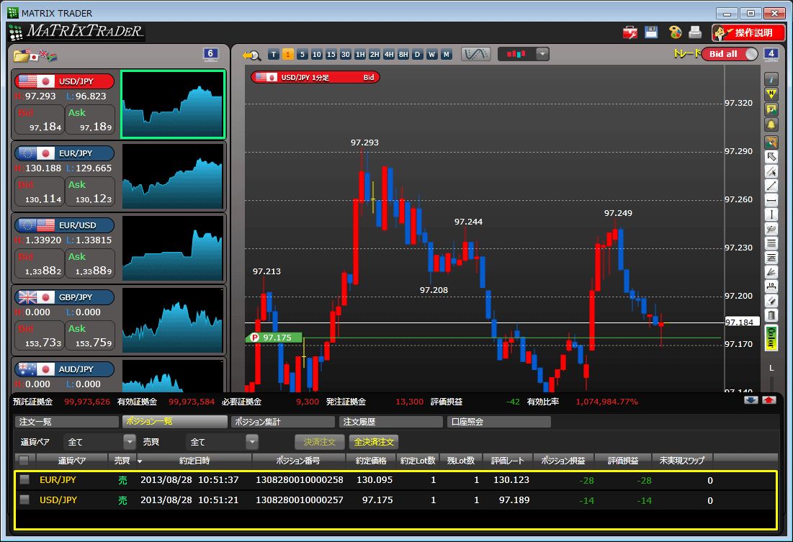This screenshot has height=542, width=793.
Task: Click the USD/JPY Bid price 97.184
Action: 40,120
